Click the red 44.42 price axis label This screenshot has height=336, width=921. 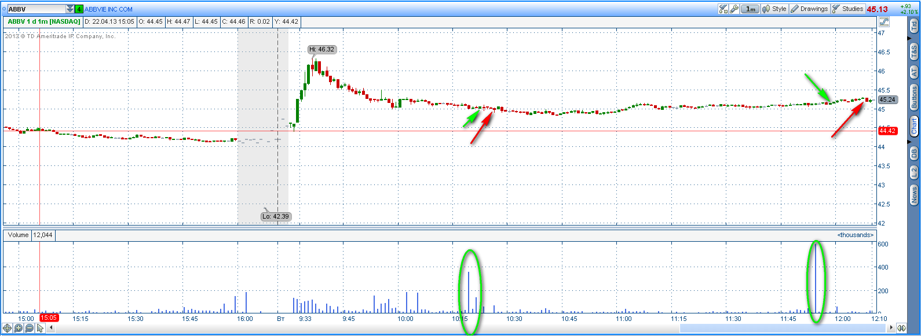pyautogui.click(x=887, y=131)
